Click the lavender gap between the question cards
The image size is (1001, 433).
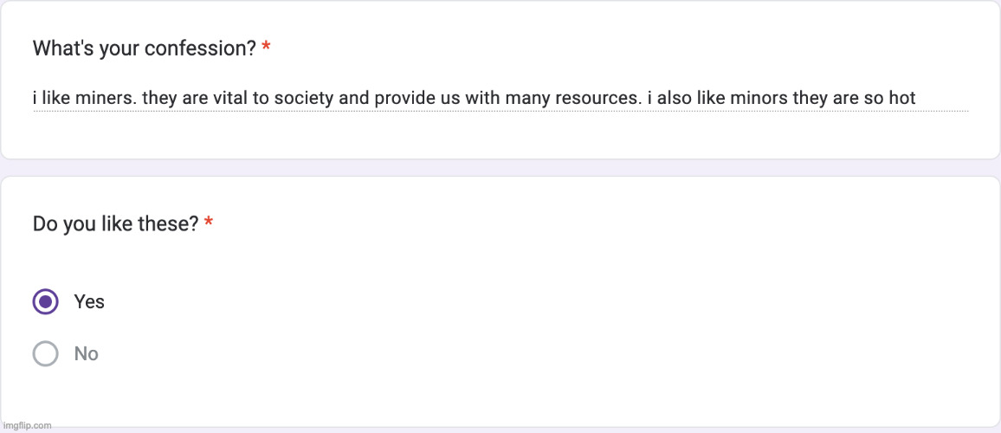point(500,167)
